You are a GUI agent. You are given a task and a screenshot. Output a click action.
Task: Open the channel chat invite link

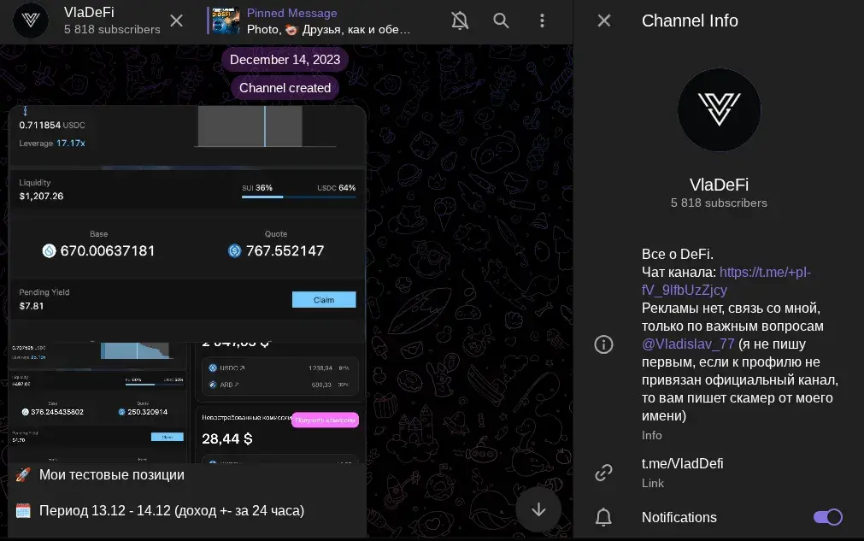pos(726,281)
